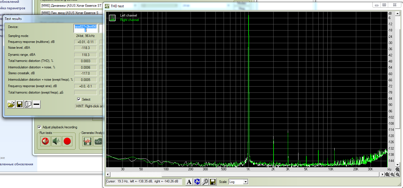Click the 'HINT: Right-click' text box
Screen dimensions: 403x188
(89, 106)
